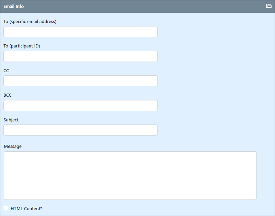This screenshot has width=275, height=216.
Task: Click the 'Message' field label
Action: click(x=13, y=146)
